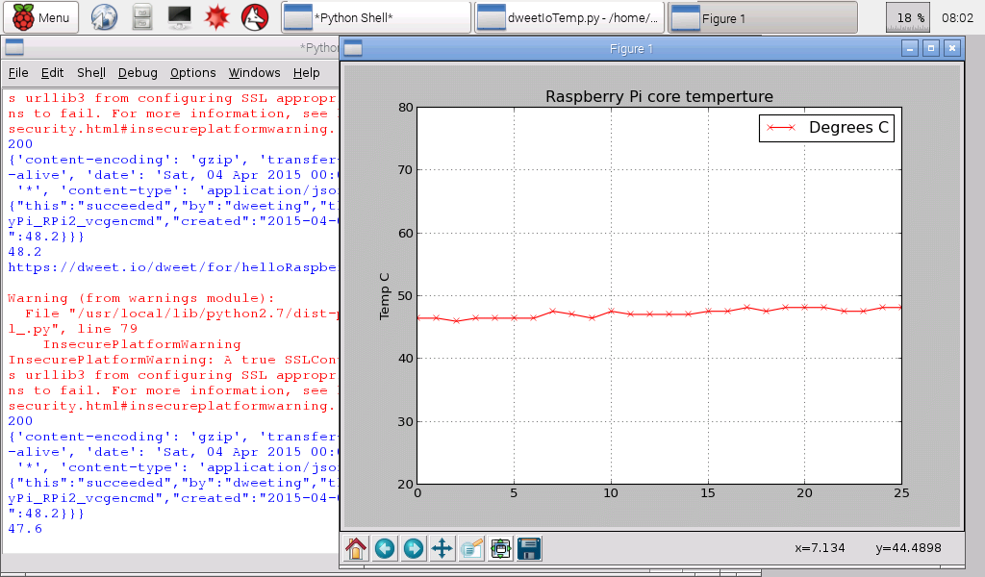Open the Help menu in Python Shell
The width and height of the screenshot is (985, 577).
[307, 73]
